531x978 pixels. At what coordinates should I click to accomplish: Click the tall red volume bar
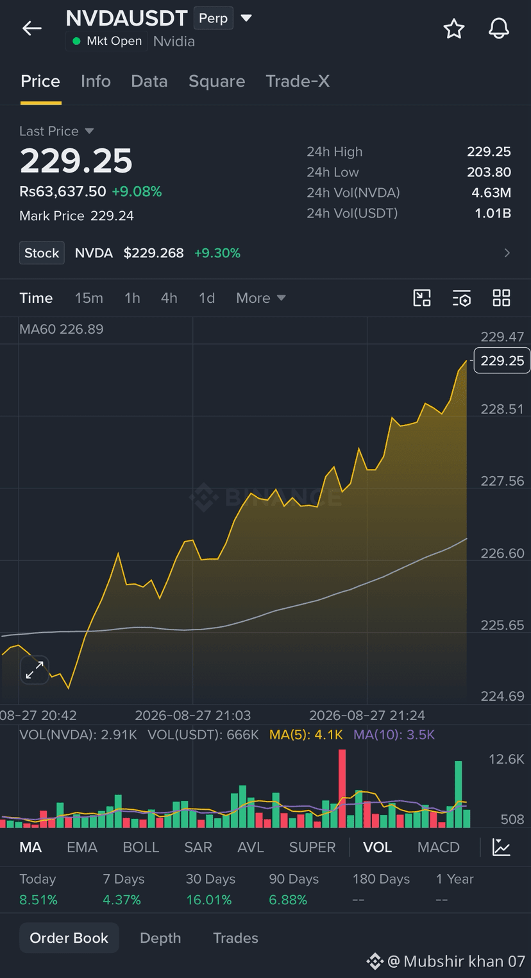pos(342,788)
